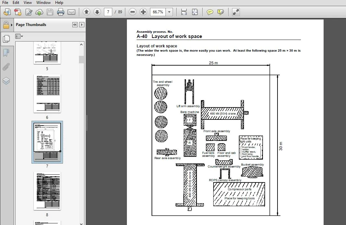This screenshot has height=225, width=346.
Task: Open the Window menu
Action: [x=43, y=3]
